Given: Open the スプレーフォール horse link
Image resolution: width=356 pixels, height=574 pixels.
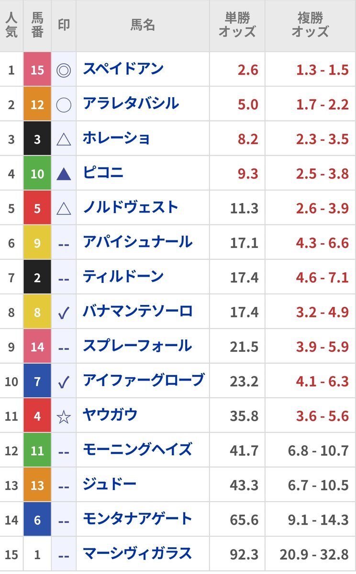Looking at the screenshot, I should (x=138, y=346).
